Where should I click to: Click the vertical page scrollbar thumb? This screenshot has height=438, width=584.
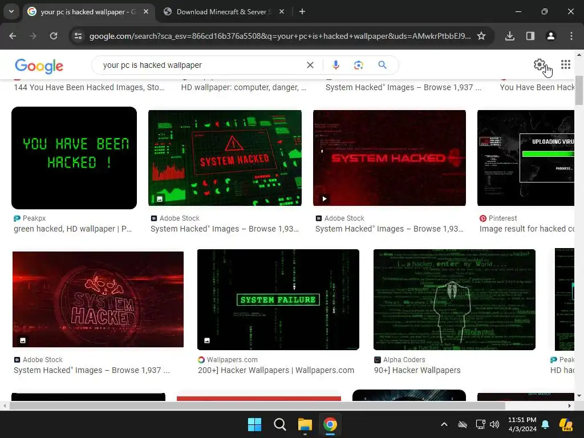click(x=579, y=91)
